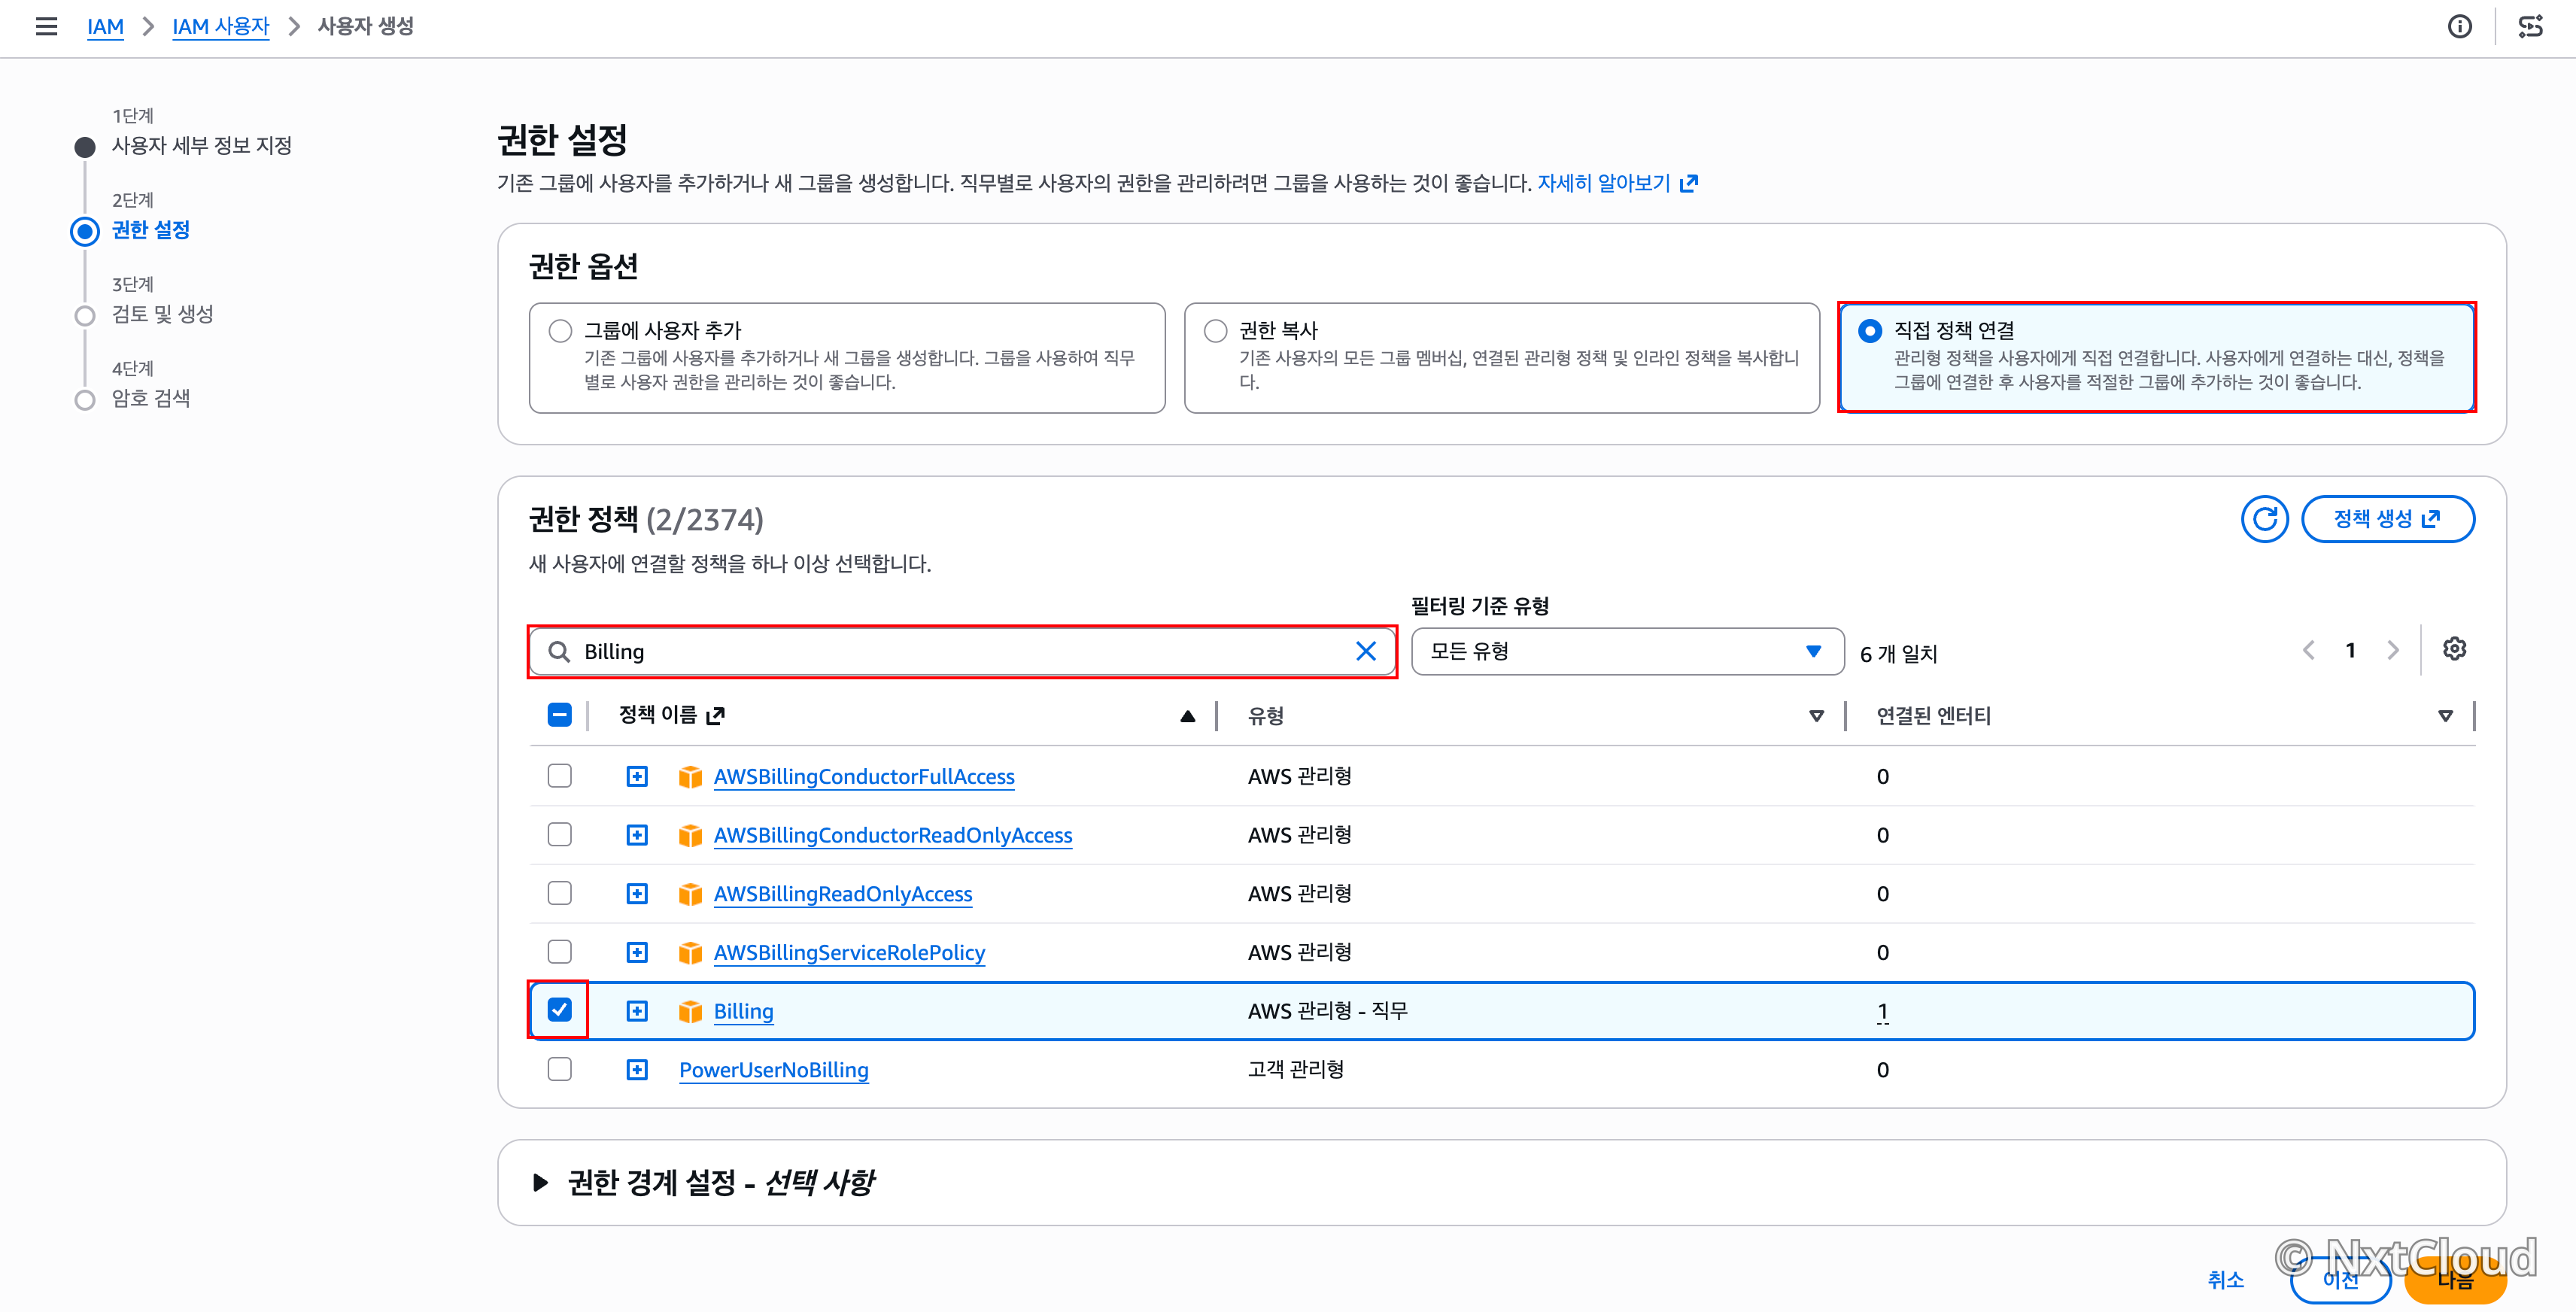Sort the 유형 column
2576x1312 pixels.
[x=1816, y=716]
